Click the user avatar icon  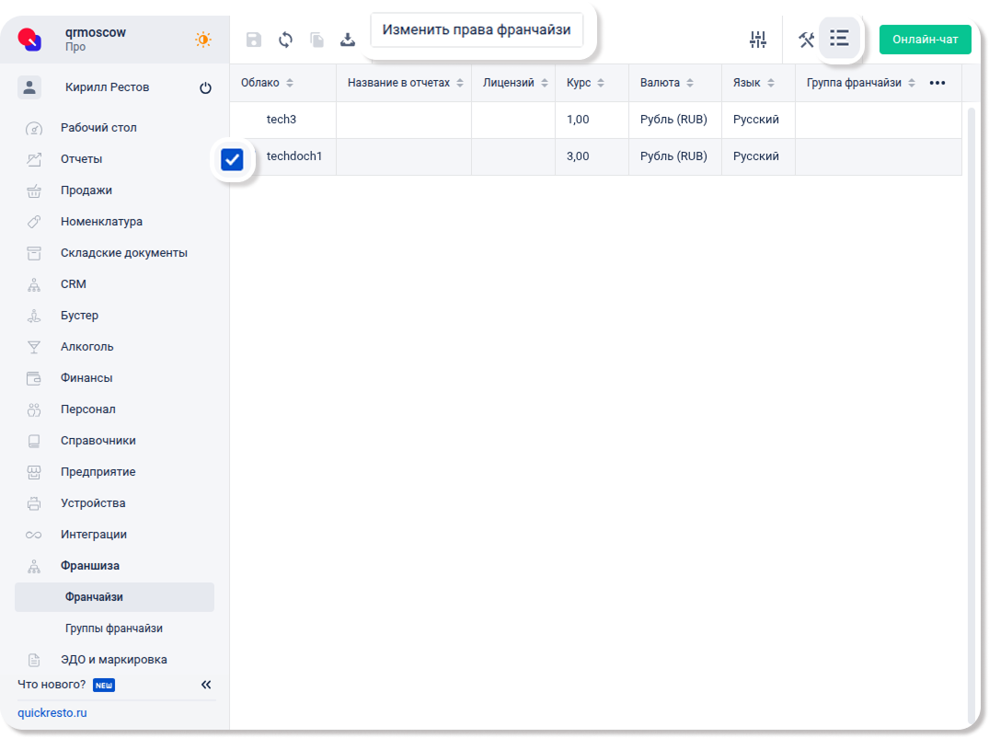pos(29,87)
